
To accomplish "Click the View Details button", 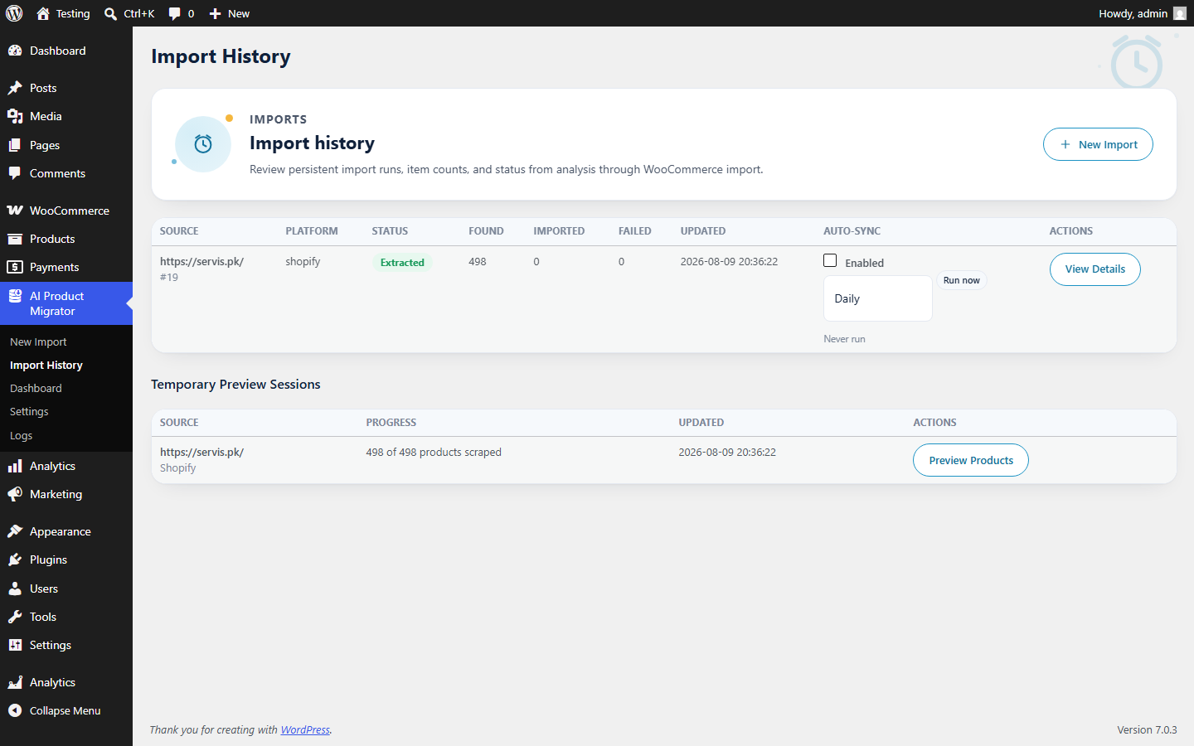I will [1095, 269].
